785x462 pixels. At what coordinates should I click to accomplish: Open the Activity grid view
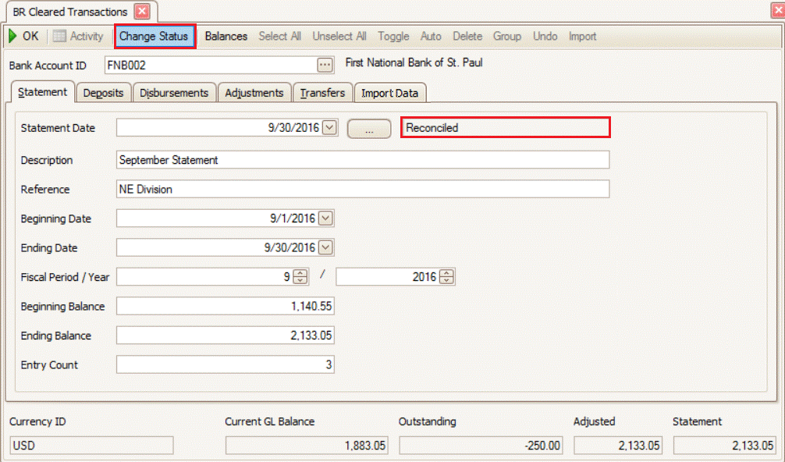[78, 36]
